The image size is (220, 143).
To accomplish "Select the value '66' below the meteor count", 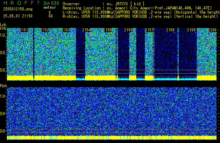I will click(x=51, y=16).
